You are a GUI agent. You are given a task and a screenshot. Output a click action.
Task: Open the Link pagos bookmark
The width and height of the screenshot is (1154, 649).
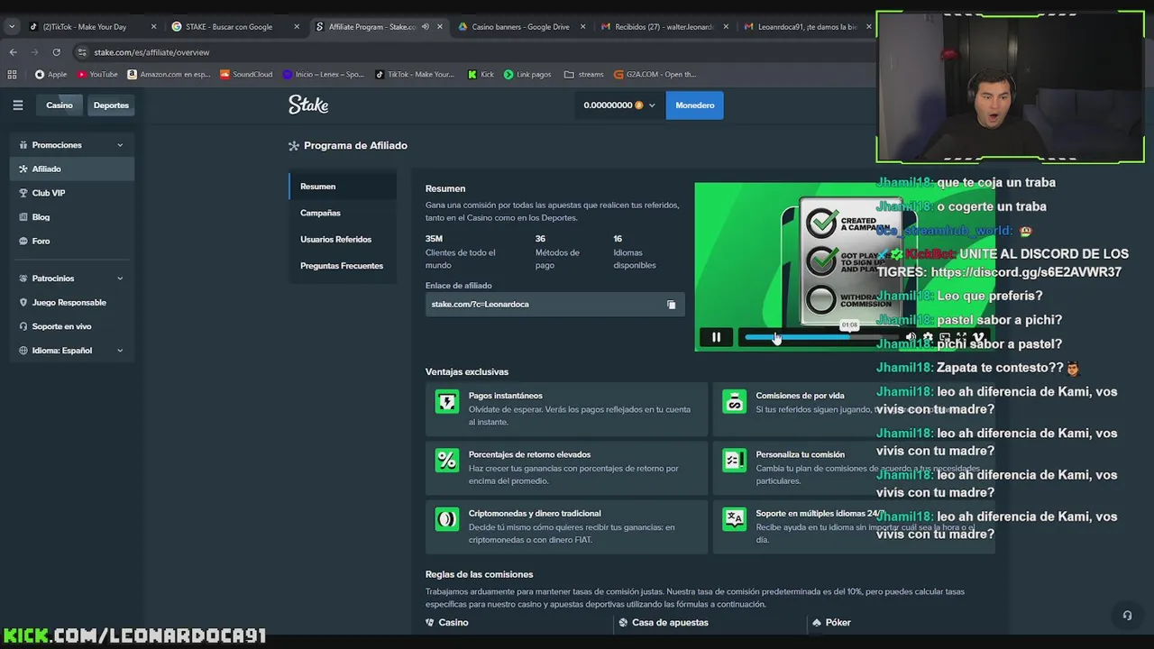click(x=527, y=75)
